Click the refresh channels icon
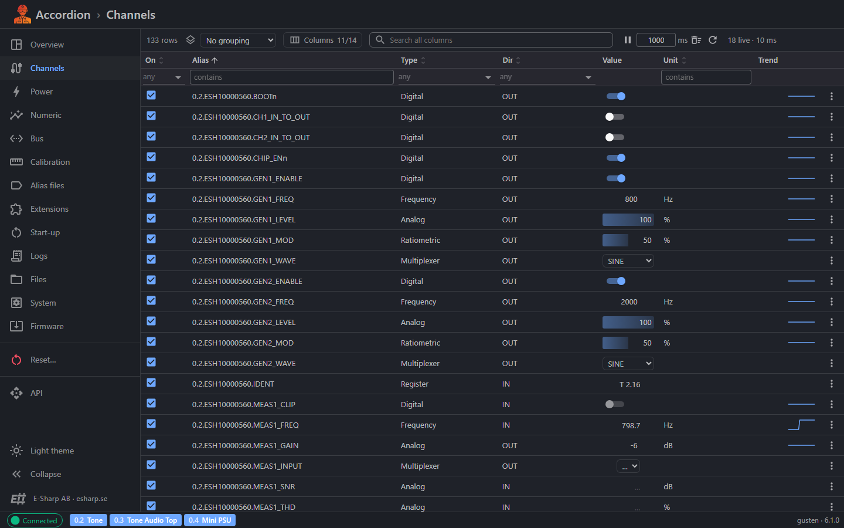The width and height of the screenshot is (844, 528). tap(713, 40)
